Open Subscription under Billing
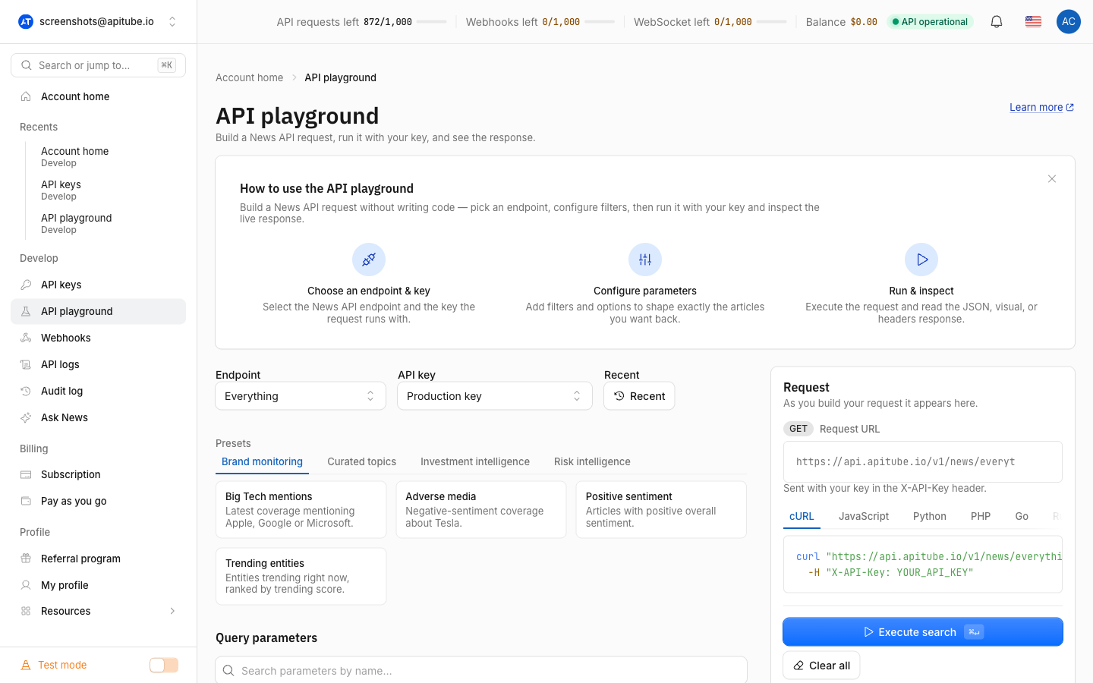This screenshot has width=1093, height=683. [x=98, y=474]
